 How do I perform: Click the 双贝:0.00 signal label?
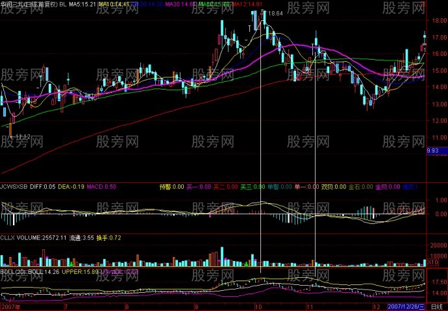tap(334, 187)
